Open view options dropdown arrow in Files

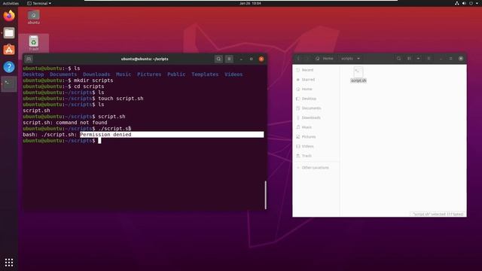pos(418,59)
